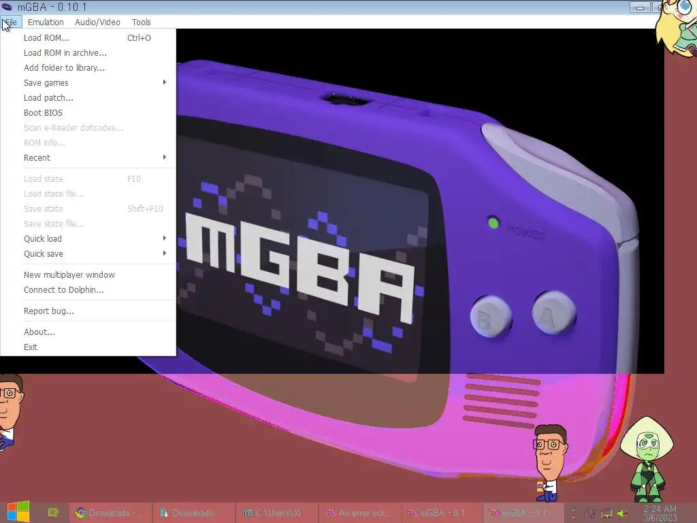Select Load patch... menu entry
Viewport: 697px width, 523px height.
(88, 98)
